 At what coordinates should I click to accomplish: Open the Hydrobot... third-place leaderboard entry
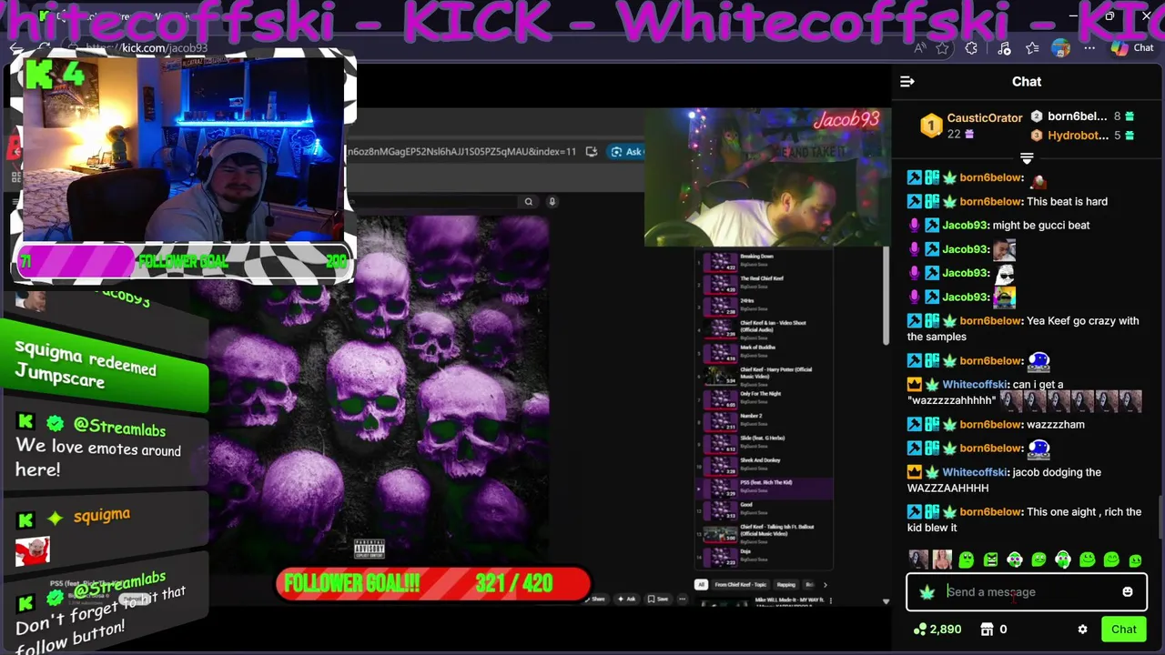(1082, 136)
